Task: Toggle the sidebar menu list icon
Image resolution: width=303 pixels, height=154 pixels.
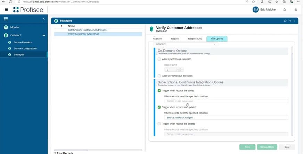Action: (x=6, y=19)
